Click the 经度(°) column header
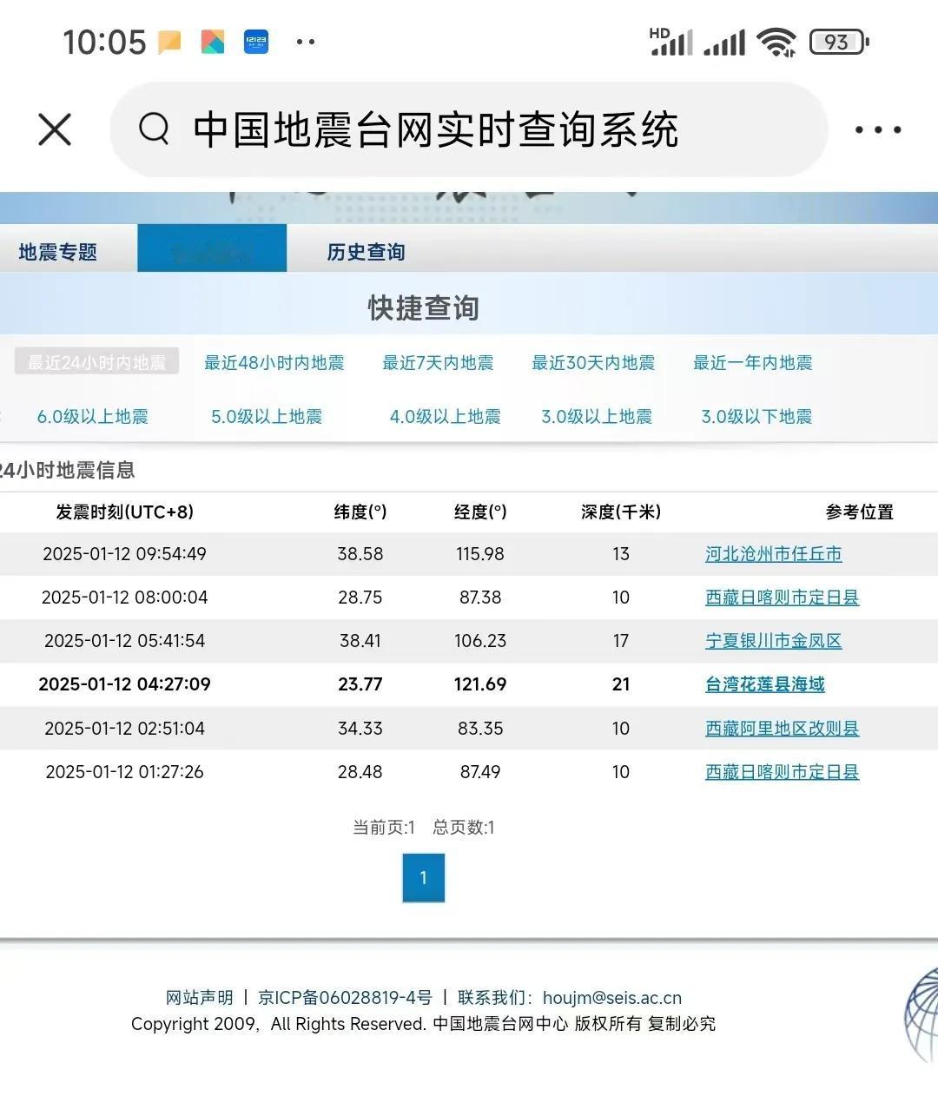This screenshot has width=938, height=1116. (480, 512)
